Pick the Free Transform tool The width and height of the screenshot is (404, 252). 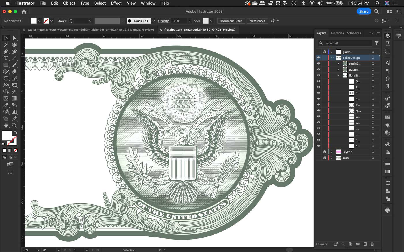(14, 85)
